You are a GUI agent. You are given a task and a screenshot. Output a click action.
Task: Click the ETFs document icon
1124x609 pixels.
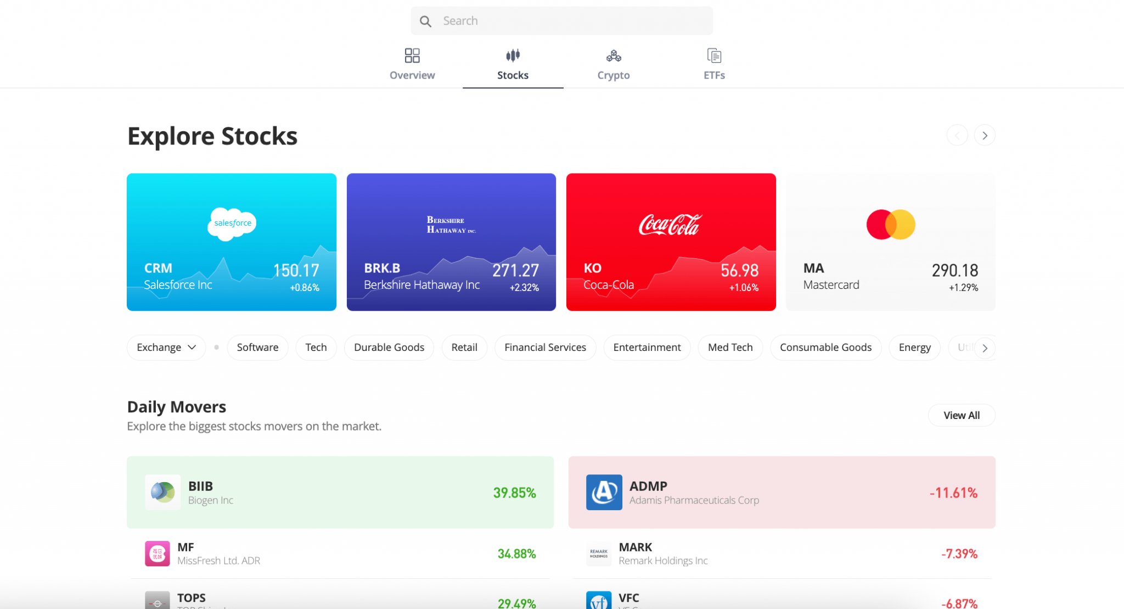(714, 55)
